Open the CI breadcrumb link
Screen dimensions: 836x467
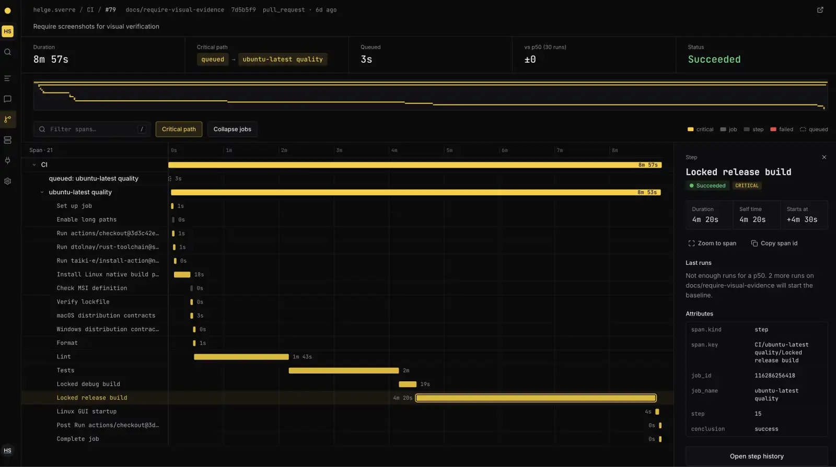tap(90, 10)
